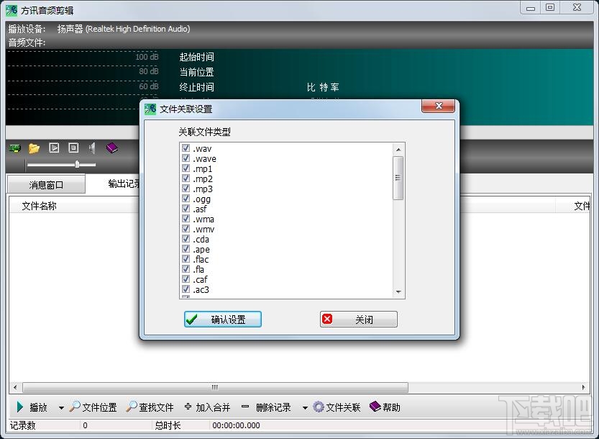This screenshot has height=439, width=599.
Task: Click the 查找文件 magnifier icon
Action: (x=133, y=407)
